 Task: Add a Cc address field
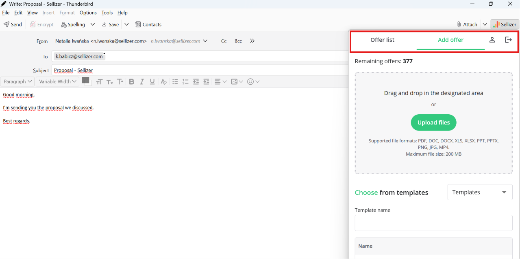tap(224, 41)
